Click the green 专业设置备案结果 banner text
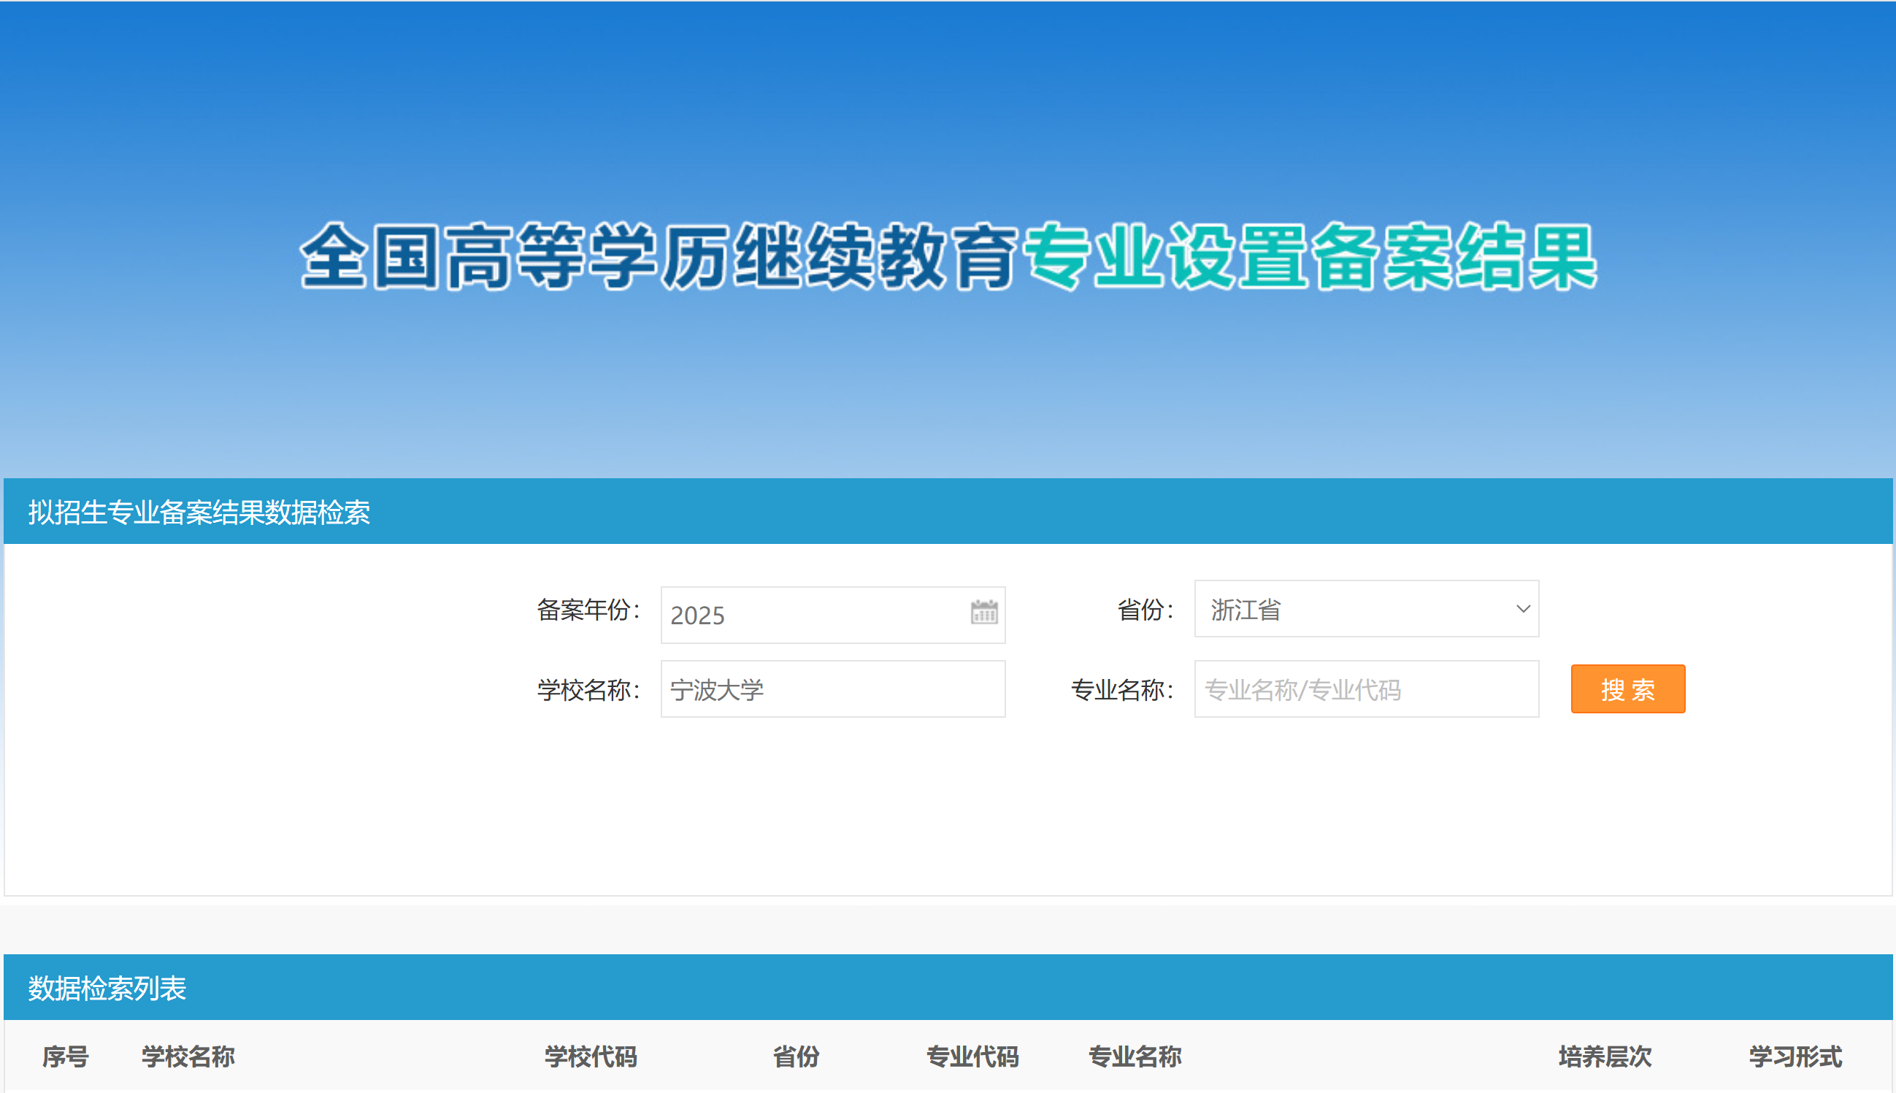 click(1310, 257)
